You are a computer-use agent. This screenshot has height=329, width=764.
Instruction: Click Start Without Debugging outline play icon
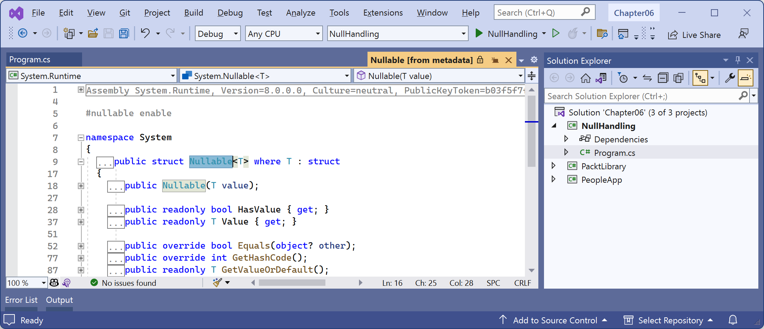click(x=556, y=33)
